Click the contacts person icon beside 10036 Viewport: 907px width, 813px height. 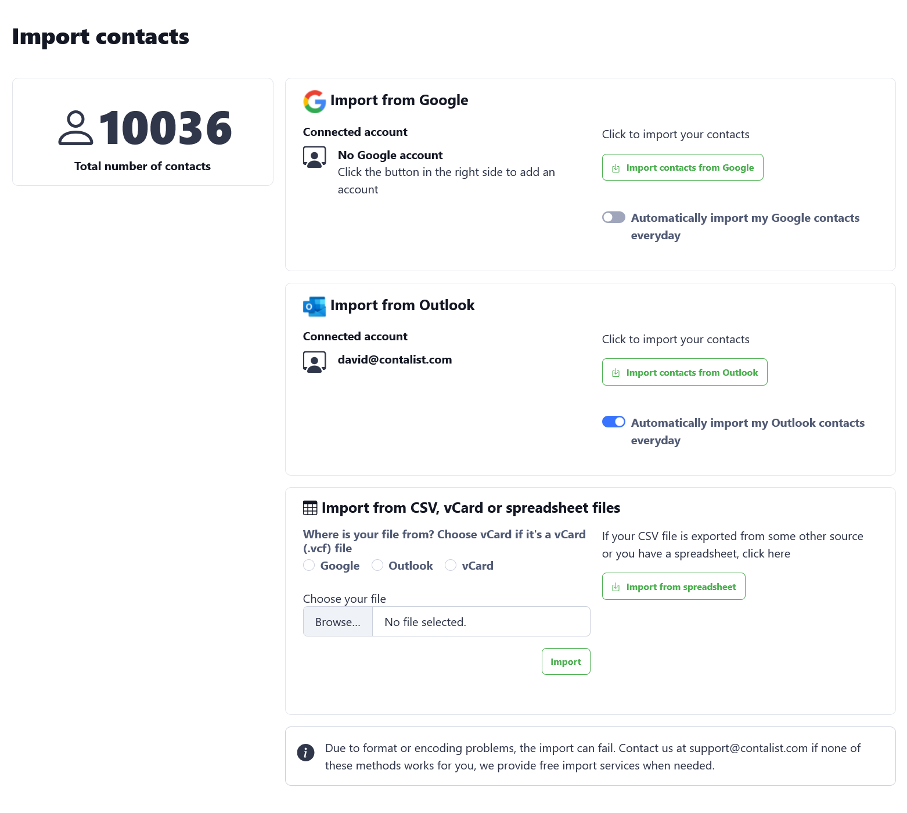75,128
